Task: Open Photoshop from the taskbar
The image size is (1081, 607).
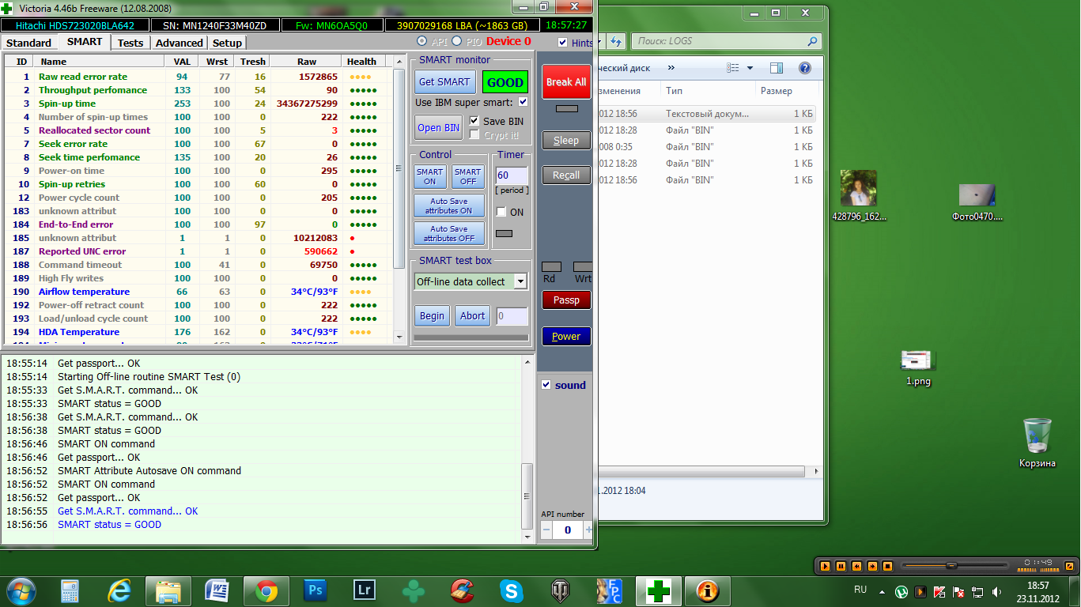Action: 315,590
